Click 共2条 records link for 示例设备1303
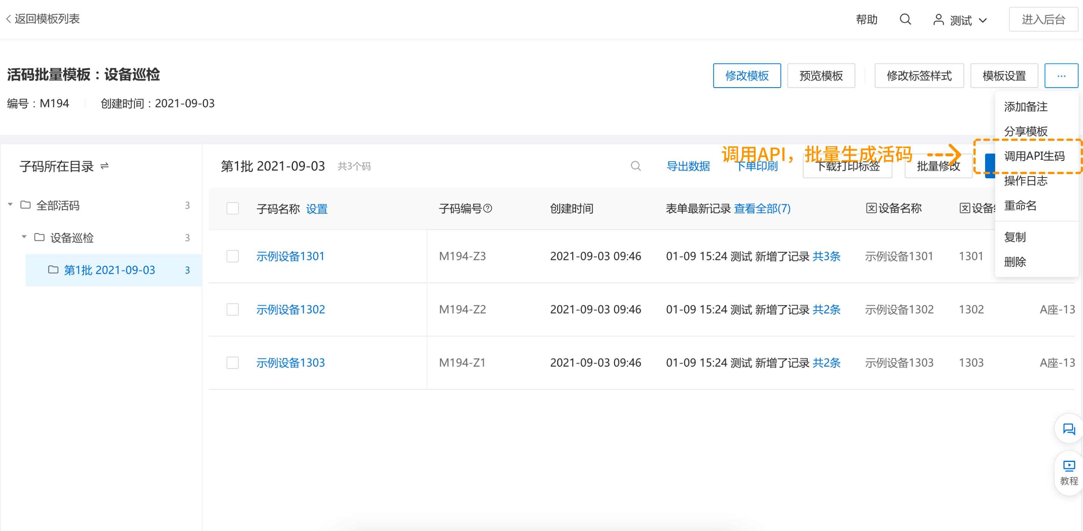The width and height of the screenshot is (1083, 531). [826, 363]
